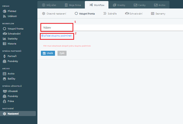Select Nastavení in the sidebar

click(x=18, y=113)
